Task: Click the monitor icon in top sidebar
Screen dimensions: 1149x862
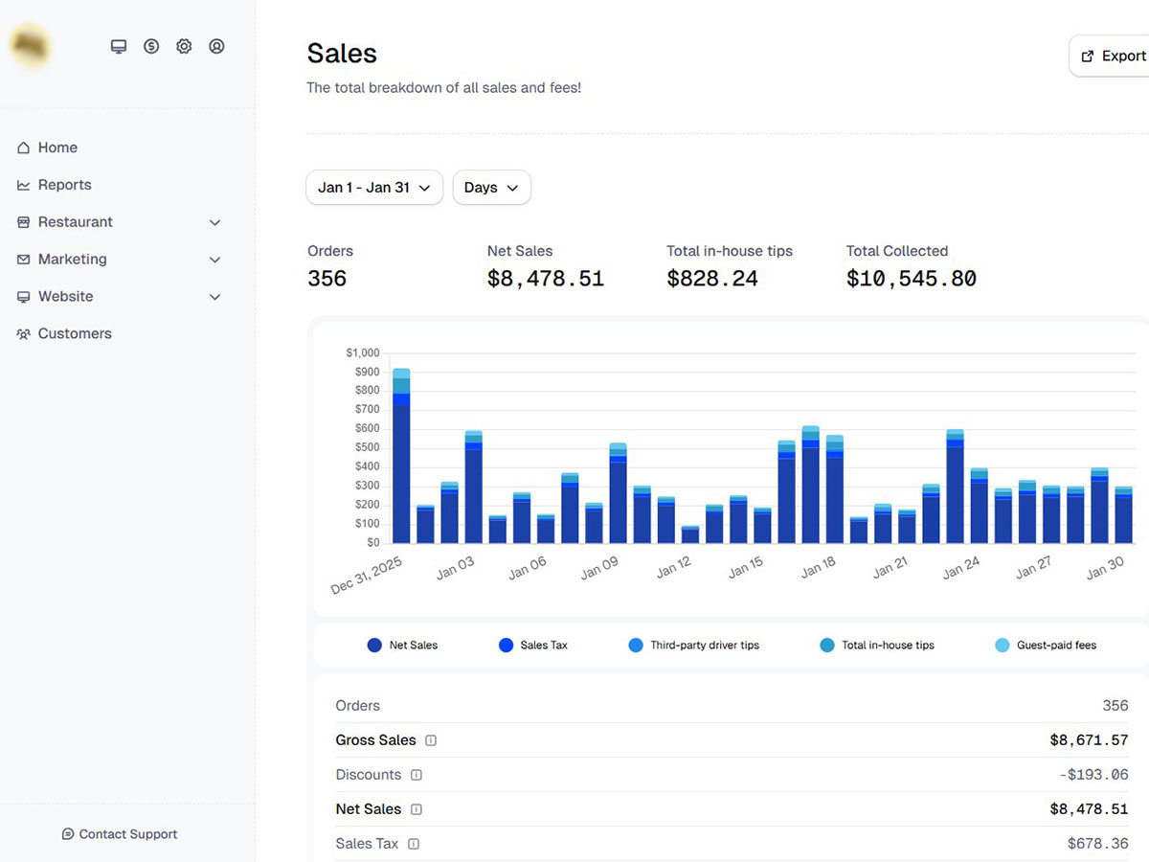Action: pos(119,46)
